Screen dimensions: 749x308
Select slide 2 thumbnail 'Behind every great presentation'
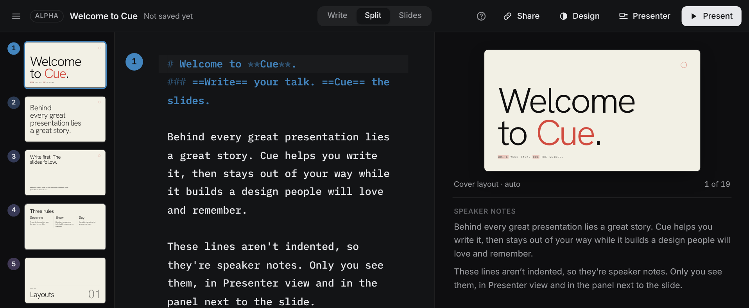pos(65,119)
